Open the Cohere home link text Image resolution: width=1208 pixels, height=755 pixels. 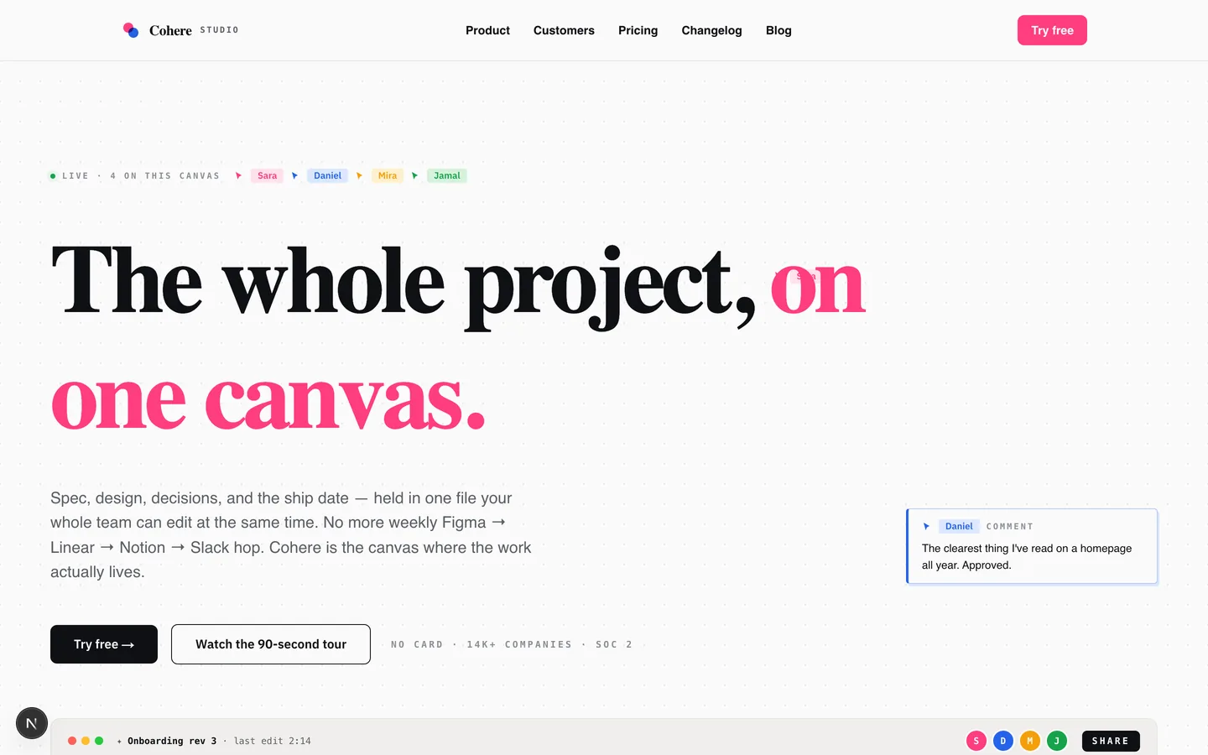(170, 30)
